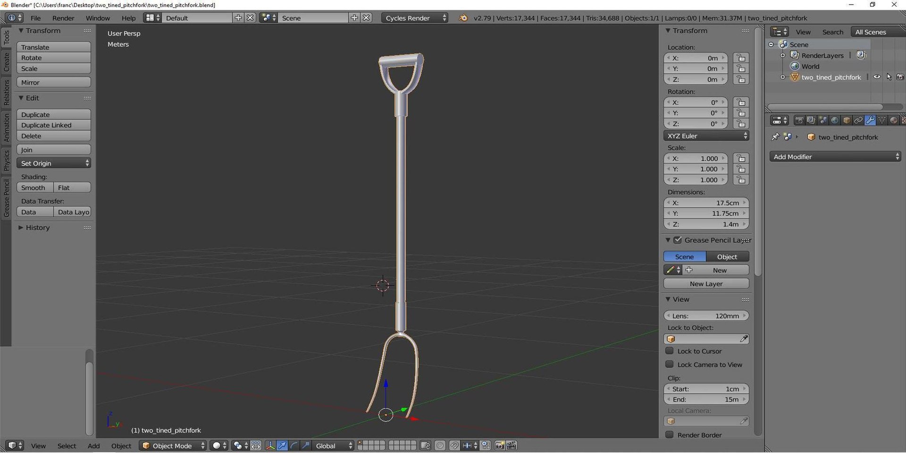Click the translate manipulator arrow icon
Image resolution: width=906 pixels, height=453 pixels.
(282, 445)
